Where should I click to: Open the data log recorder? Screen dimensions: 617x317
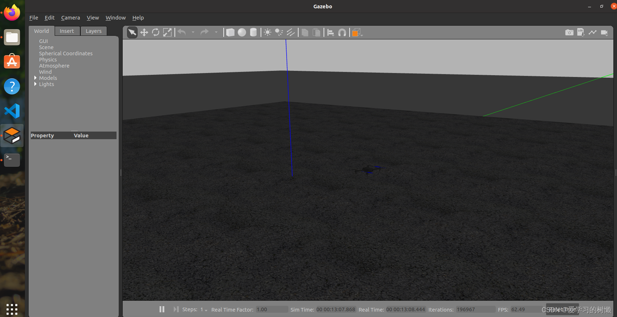click(x=581, y=33)
